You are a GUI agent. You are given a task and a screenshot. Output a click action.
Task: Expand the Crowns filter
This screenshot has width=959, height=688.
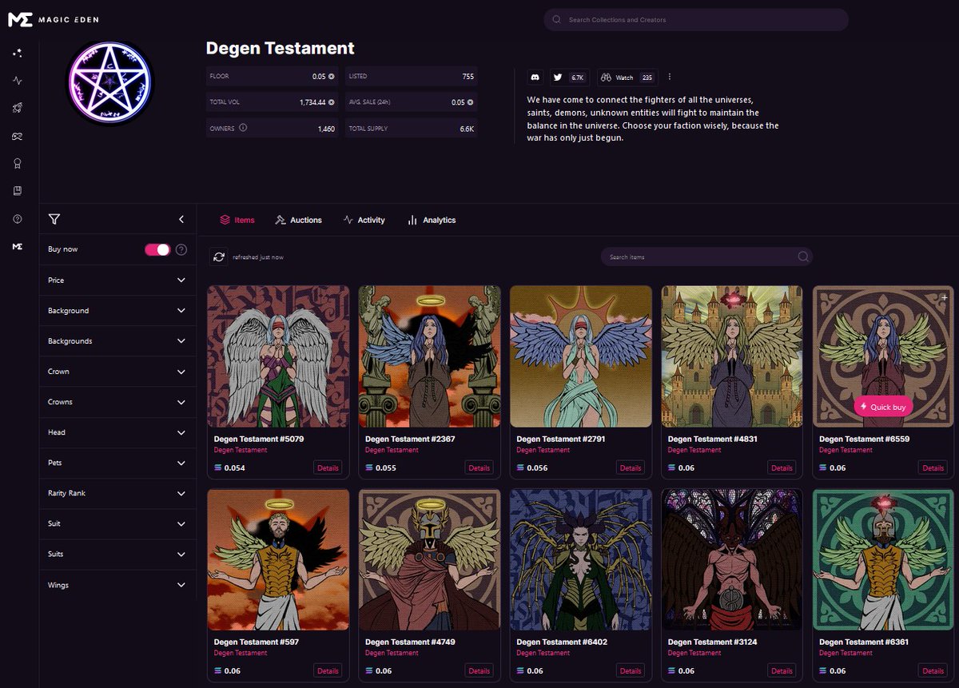click(x=117, y=402)
